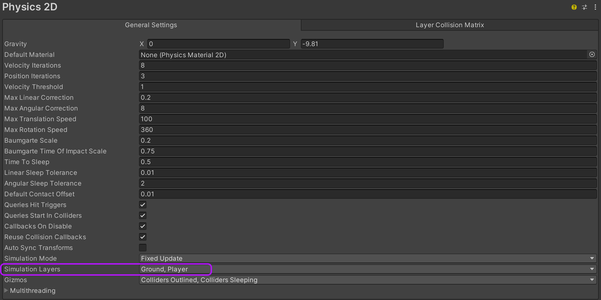Open the settings more options menu icon
601x300 pixels.
(594, 7)
